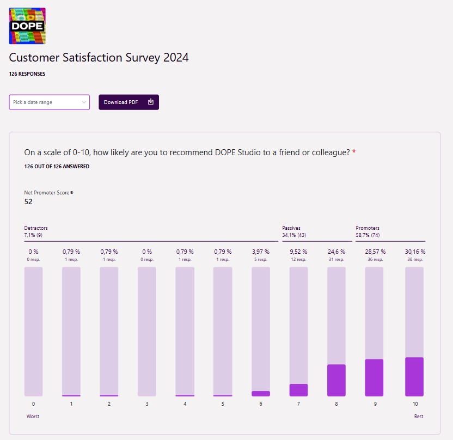
Task: Click the Detractors 7,1% (9) group label
Action: point(36,231)
